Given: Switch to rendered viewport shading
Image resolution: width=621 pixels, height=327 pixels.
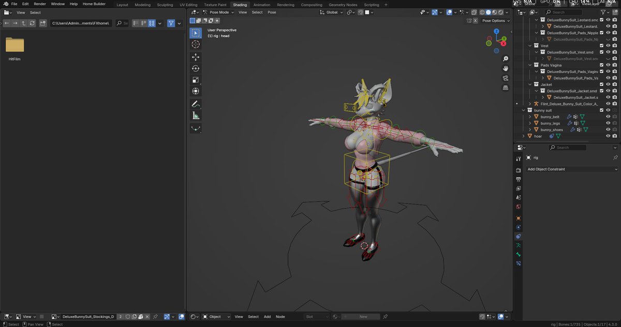Looking at the screenshot, I should [x=502, y=12].
